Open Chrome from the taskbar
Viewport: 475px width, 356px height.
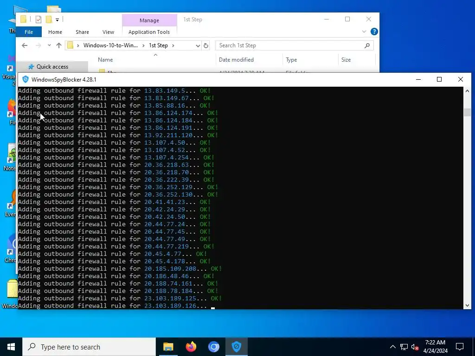click(x=213, y=347)
